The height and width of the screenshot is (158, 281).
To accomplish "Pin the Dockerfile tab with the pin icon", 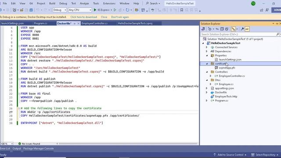I will click(75, 23).
